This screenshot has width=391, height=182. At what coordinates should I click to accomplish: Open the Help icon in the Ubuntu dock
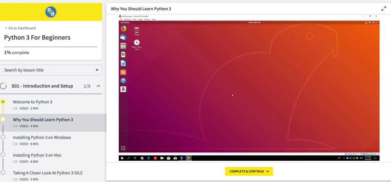click(x=123, y=81)
